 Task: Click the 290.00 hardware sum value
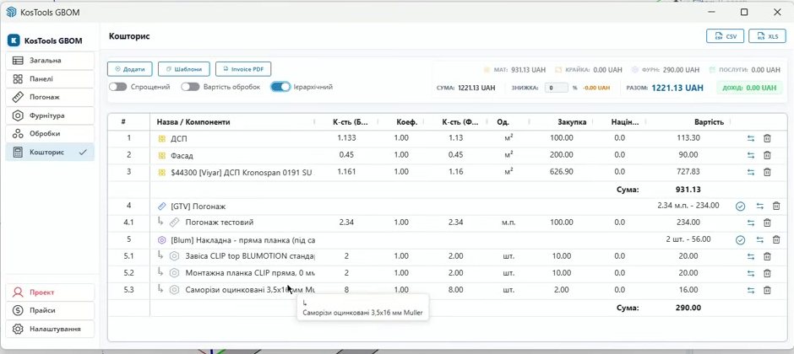689,308
